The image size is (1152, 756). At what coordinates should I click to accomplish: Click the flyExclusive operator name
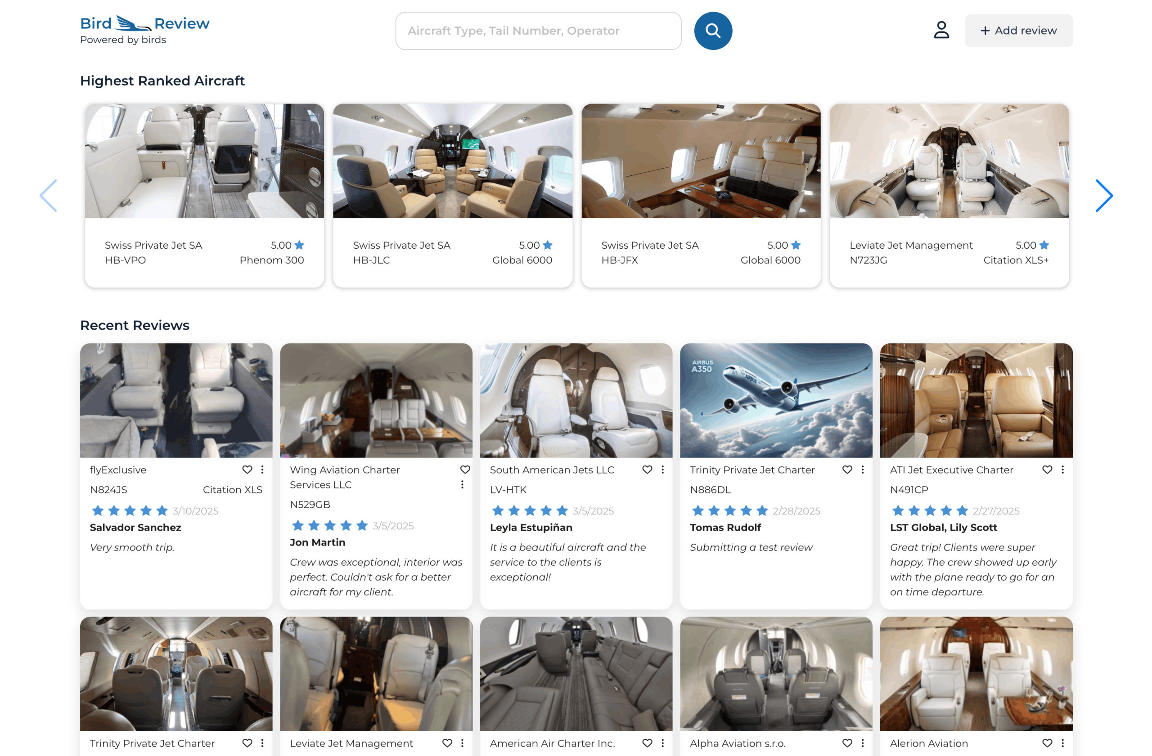pyautogui.click(x=118, y=470)
